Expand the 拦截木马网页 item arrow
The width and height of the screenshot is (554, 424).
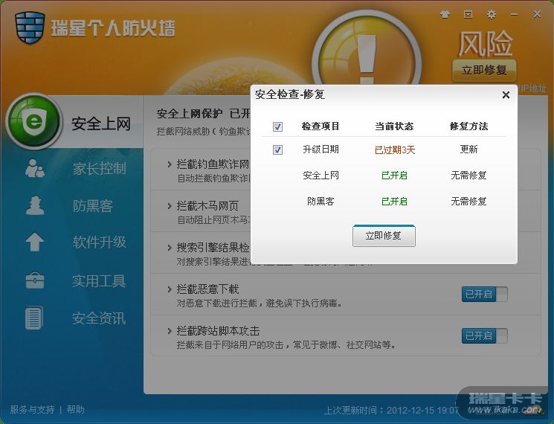coord(170,205)
